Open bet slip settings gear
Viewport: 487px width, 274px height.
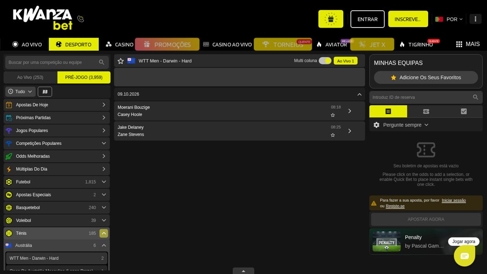coord(376,125)
